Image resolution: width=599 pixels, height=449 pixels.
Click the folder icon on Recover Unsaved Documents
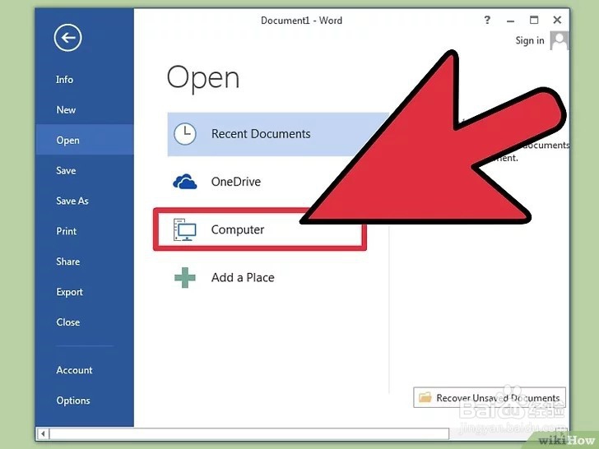(425, 397)
